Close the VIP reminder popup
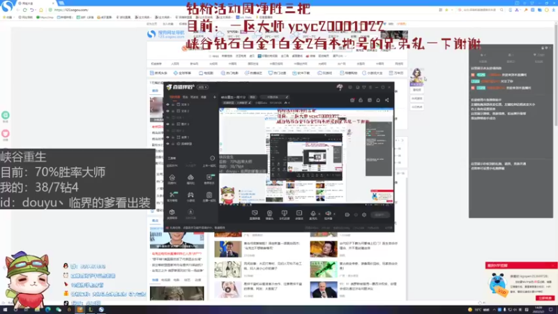Screen dimensions: 558x314 point(554,266)
